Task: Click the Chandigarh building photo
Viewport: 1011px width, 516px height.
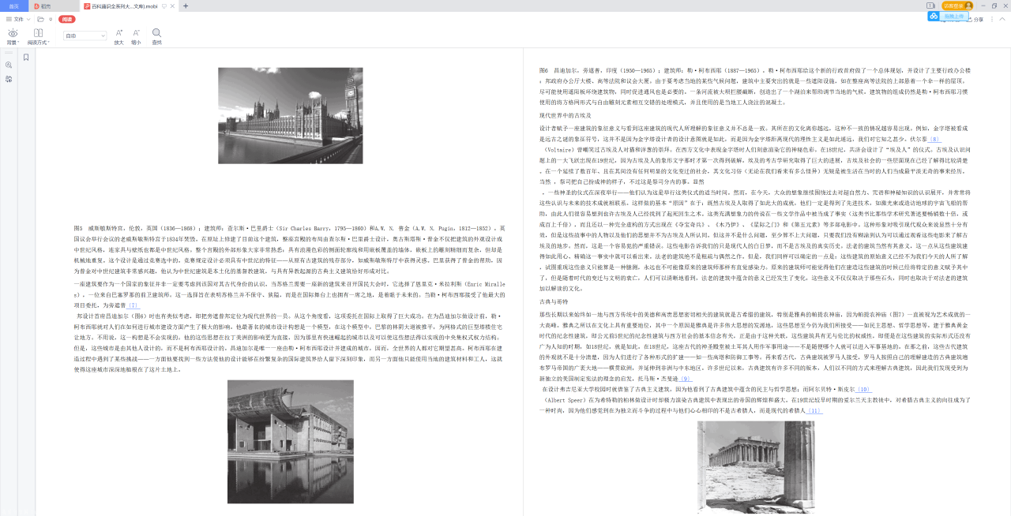Action: (x=291, y=442)
